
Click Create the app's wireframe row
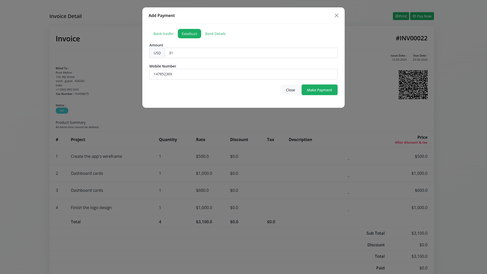96,157
